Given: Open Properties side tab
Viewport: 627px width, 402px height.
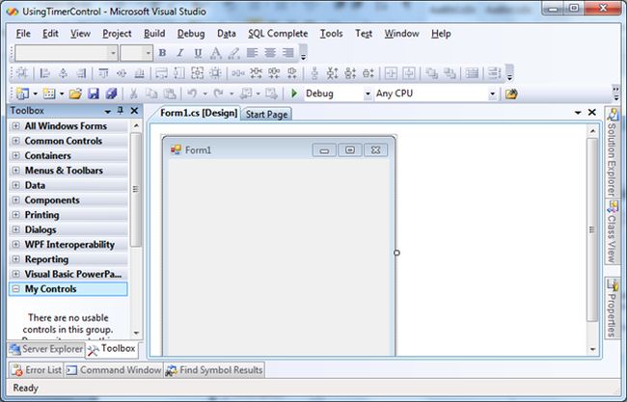Looking at the screenshot, I should click(x=612, y=308).
